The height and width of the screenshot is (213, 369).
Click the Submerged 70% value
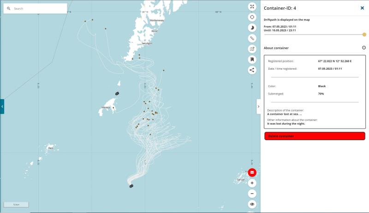321,94
